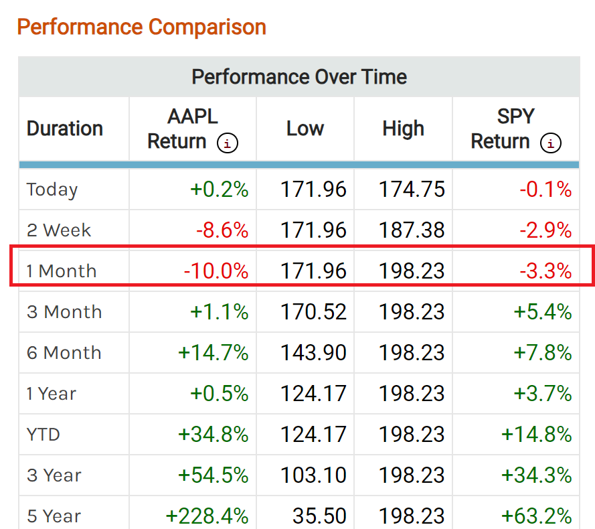595x529 pixels.
Task: Click the -0.1% SPY return for Today
Action: 545,189
